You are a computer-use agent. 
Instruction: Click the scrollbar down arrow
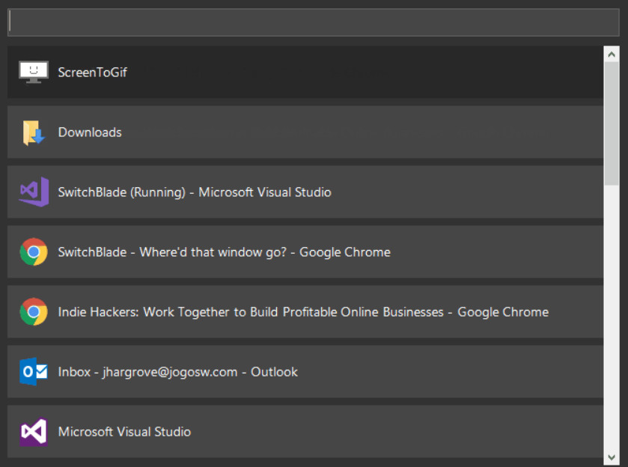612,457
